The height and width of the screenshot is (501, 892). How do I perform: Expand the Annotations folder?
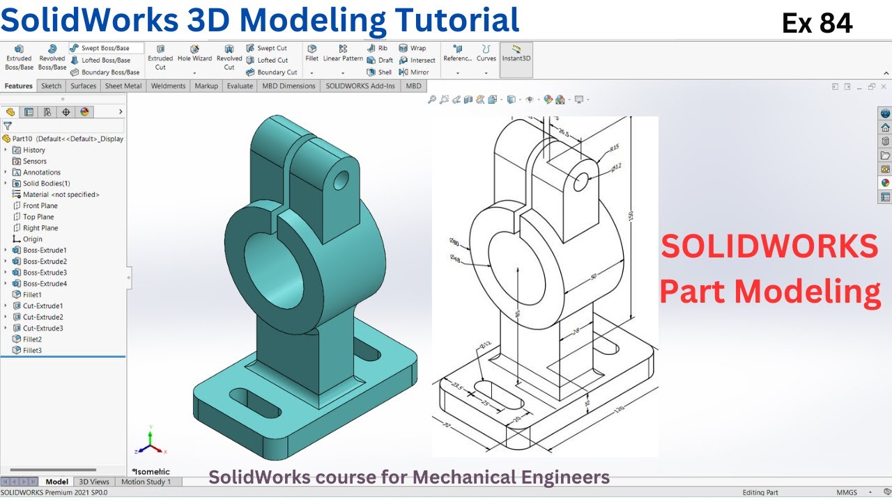6,173
